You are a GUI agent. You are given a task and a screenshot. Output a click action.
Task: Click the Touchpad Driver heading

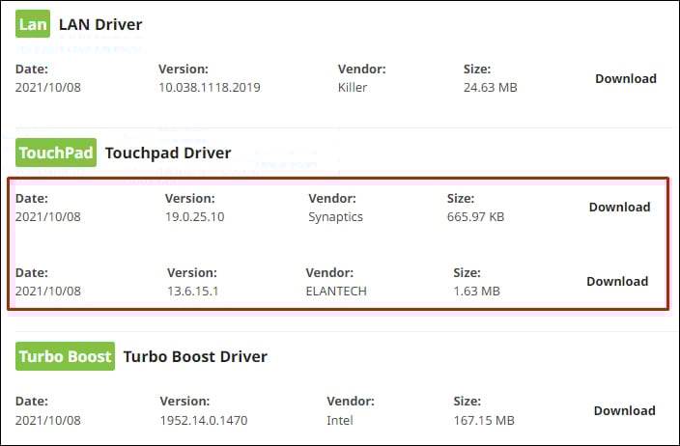click(x=168, y=153)
